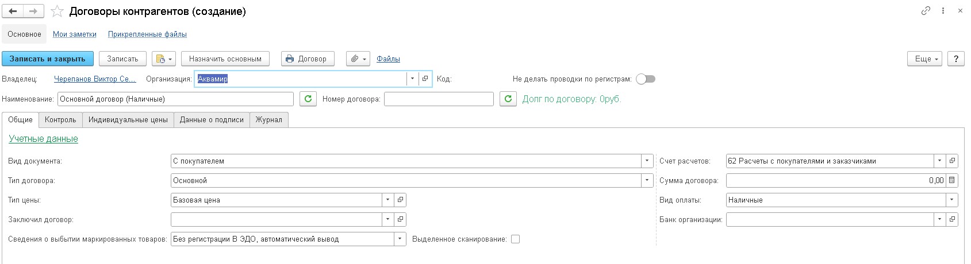The width and height of the screenshot is (971, 264).
Task: Switch to 'Индивидуальные цены' tab
Action: coord(128,120)
